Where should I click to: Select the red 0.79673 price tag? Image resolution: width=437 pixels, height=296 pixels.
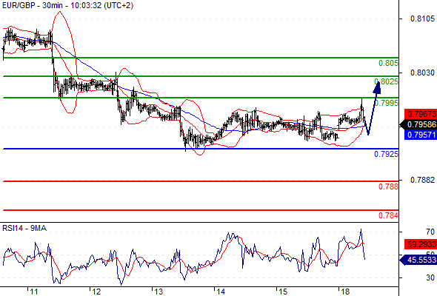pos(421,114)
